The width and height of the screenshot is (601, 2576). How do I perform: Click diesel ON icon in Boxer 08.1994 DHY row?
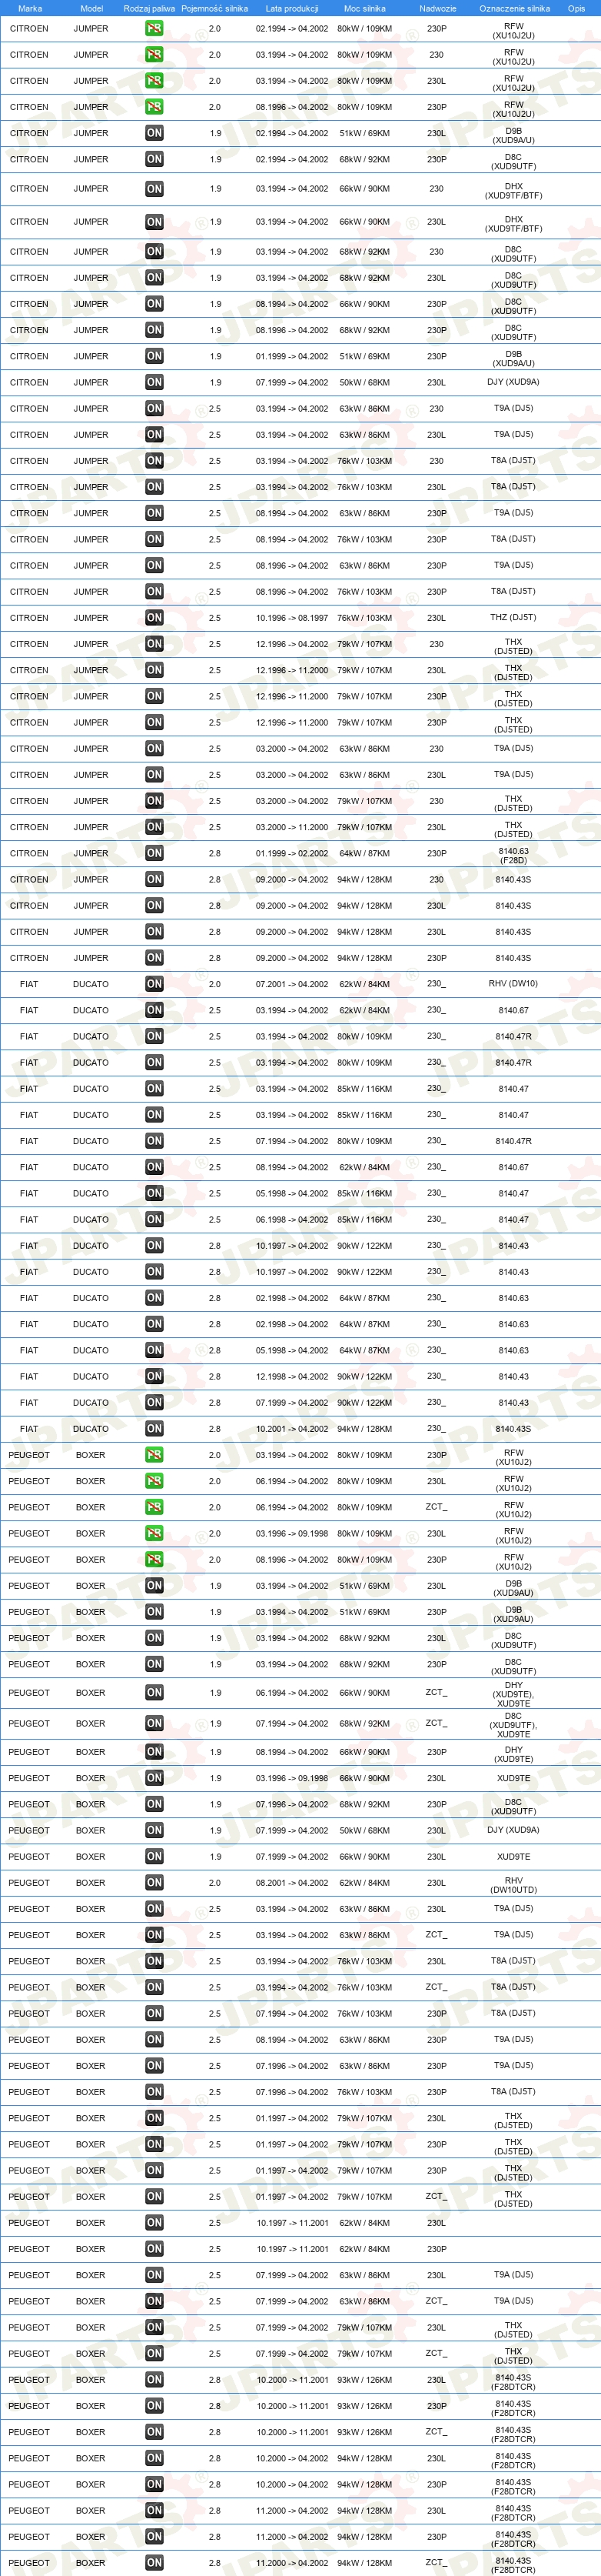coord(154,1752)
